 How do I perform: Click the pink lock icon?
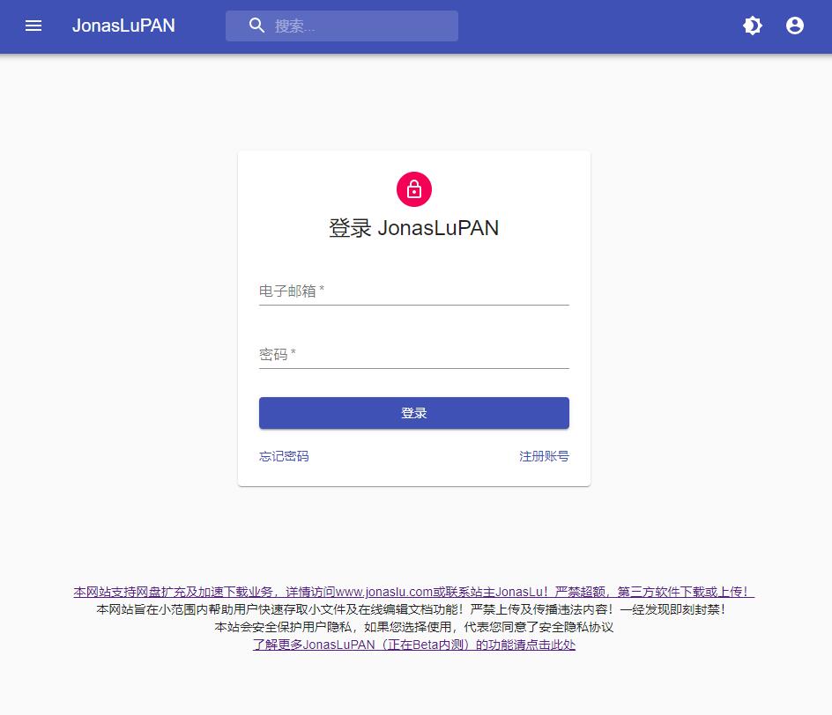click(414, 189)
